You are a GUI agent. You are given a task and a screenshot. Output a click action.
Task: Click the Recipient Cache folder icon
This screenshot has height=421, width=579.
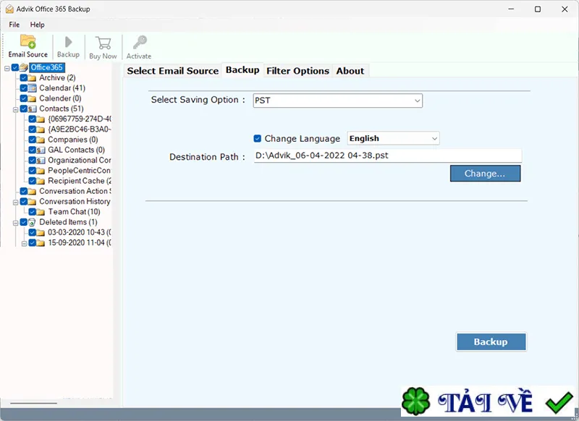[41, 181]
